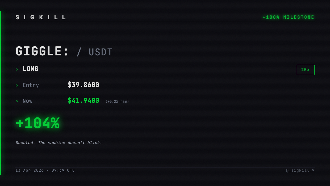This screenshot has height=186, width=330.
Task: Click the 20x leverage badge
Action: [306, 70]
